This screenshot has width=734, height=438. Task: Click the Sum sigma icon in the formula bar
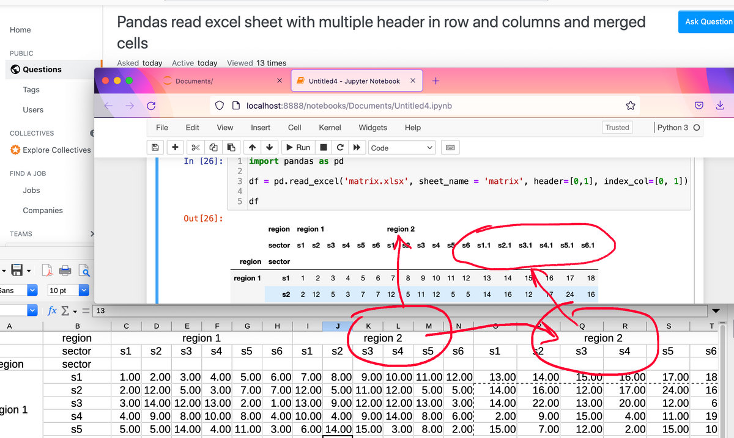(66, 311)
